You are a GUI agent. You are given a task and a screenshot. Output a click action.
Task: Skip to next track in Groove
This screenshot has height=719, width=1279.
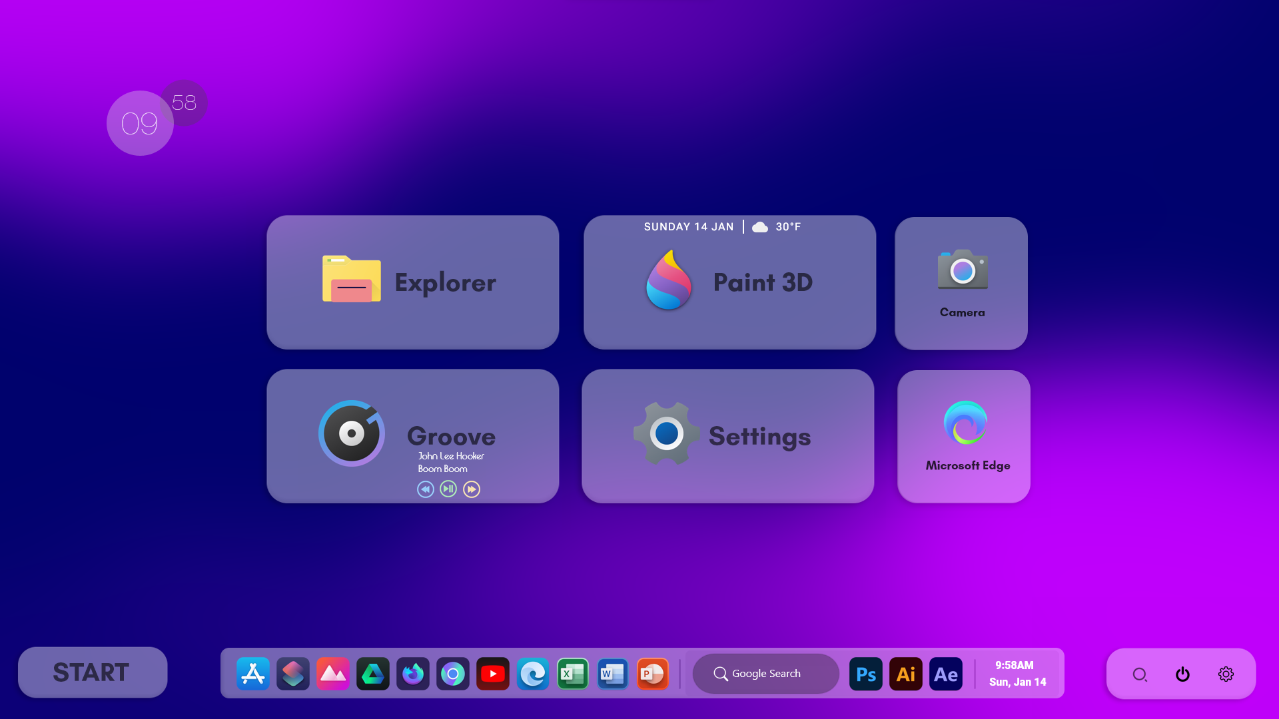(472, 489)
